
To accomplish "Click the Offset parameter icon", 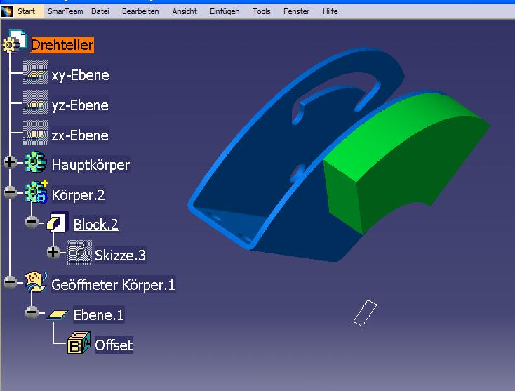I will pyautogui.click(x=79, y=343).
